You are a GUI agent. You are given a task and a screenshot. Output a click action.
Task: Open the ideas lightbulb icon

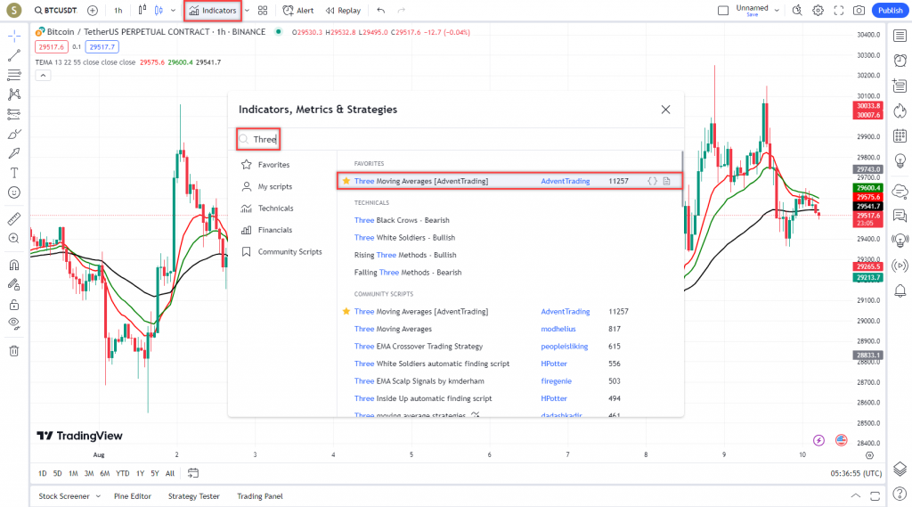pos(900,160)
